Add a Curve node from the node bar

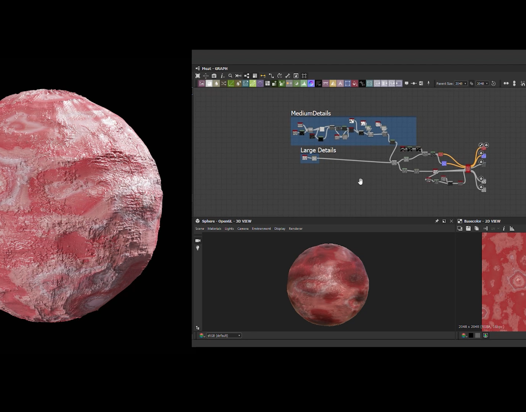[x=231, y=83]
